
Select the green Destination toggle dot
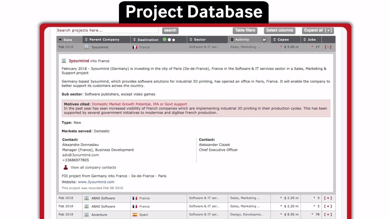pyautogui.click(x=164, y=40)
